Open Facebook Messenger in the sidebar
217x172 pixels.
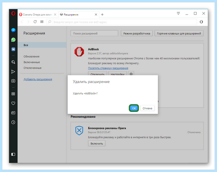[x=13, y=30]
